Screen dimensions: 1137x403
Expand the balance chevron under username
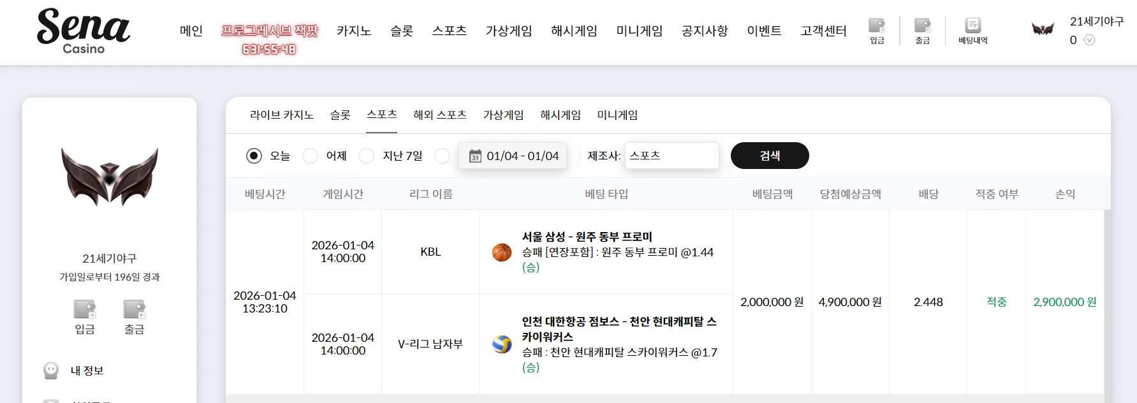tap(1089, 40)
